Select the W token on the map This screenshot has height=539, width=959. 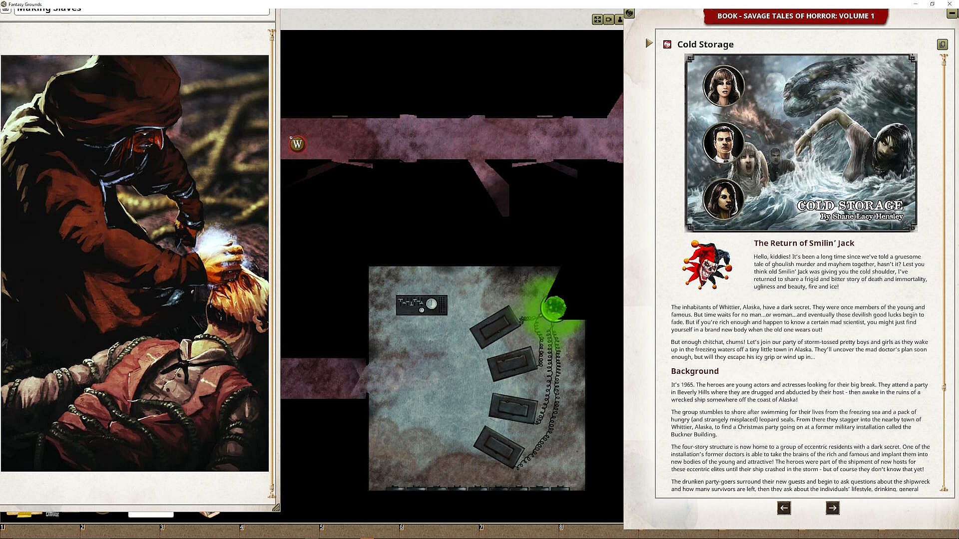(297, 144)
